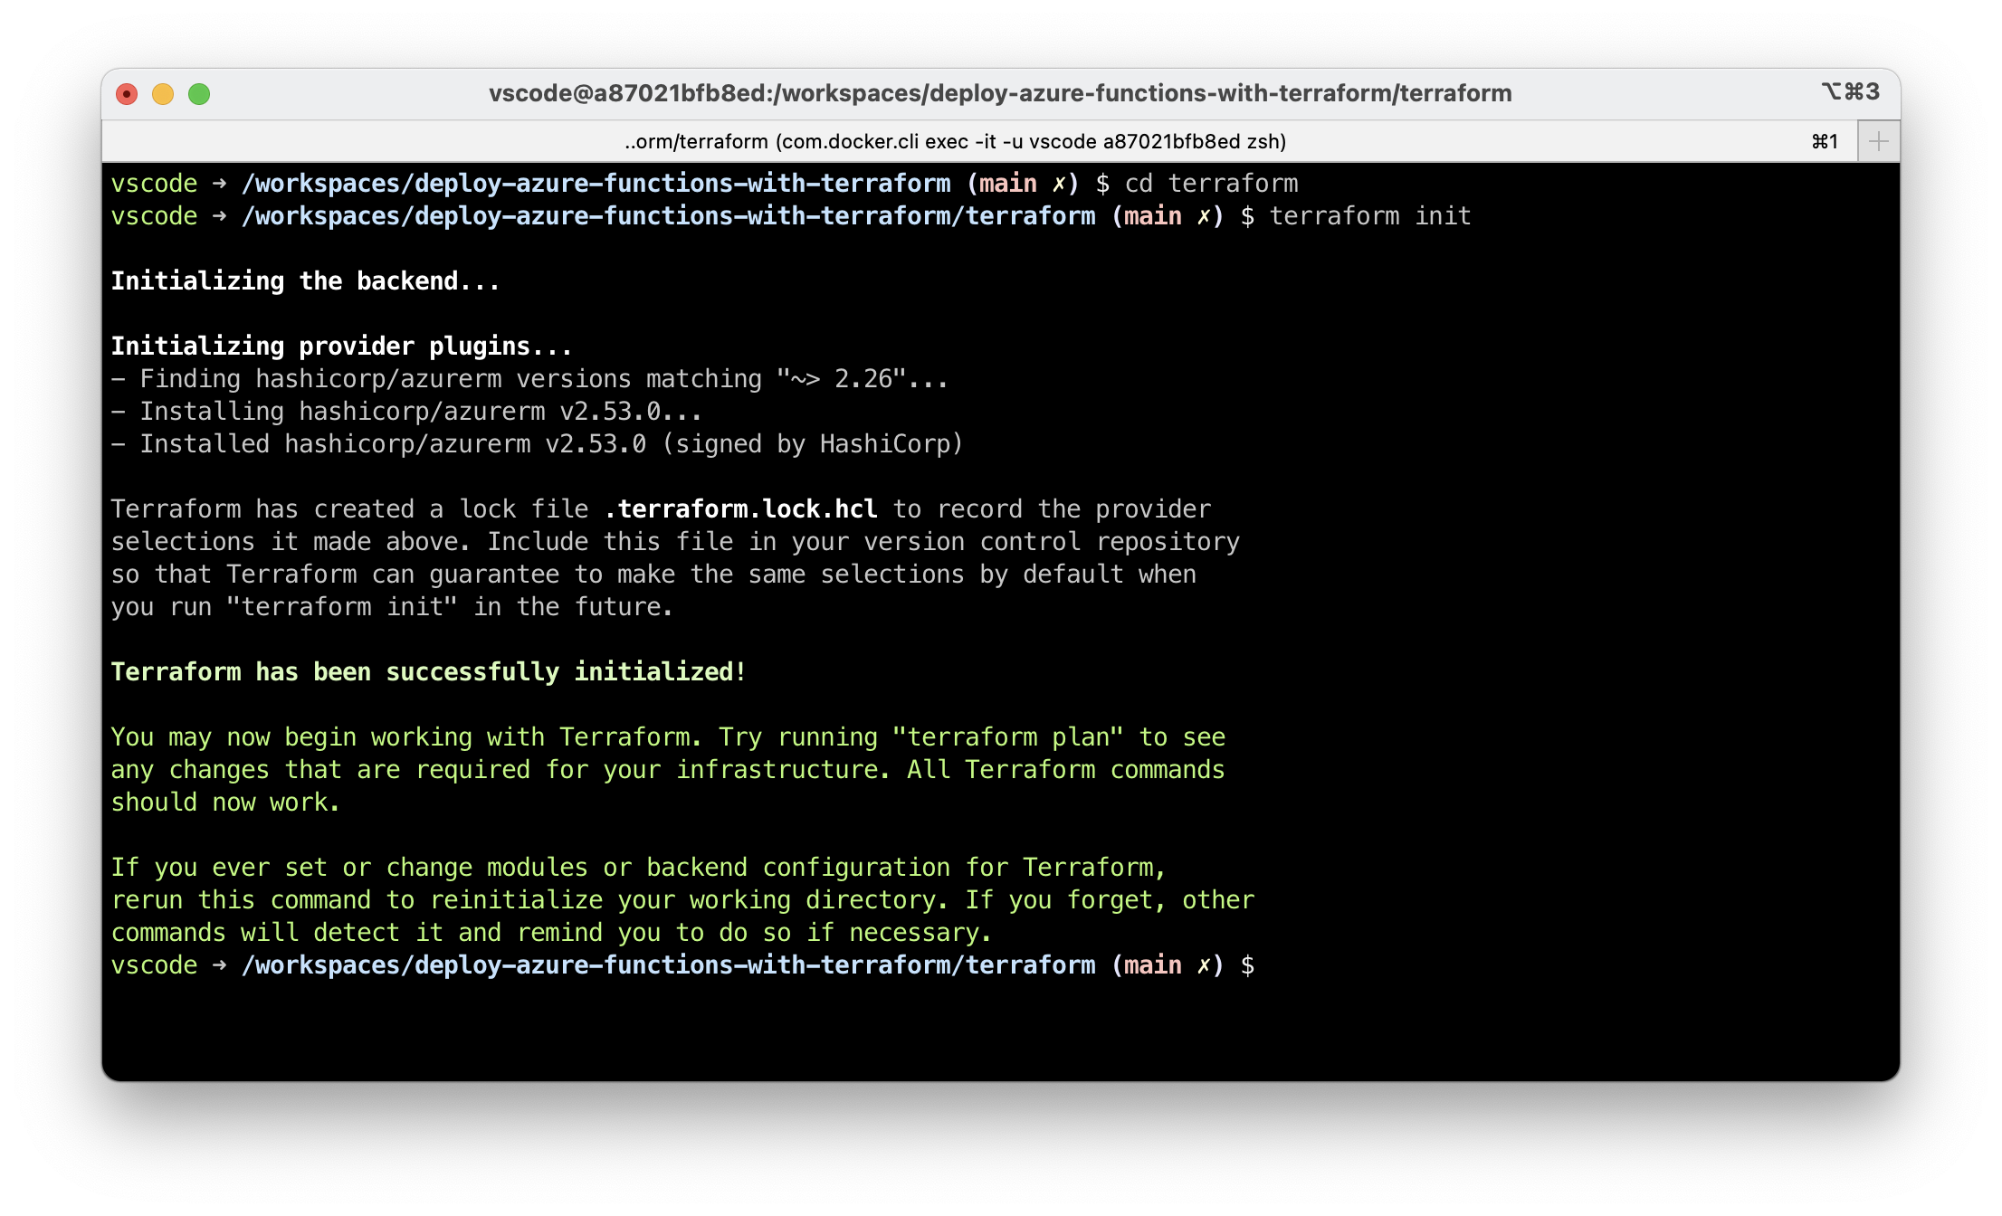Image resolution: width=2002 pixels, height=1216 pixels.
Task: Click 'Initializing the backend...' line
Action: point(305,281)
